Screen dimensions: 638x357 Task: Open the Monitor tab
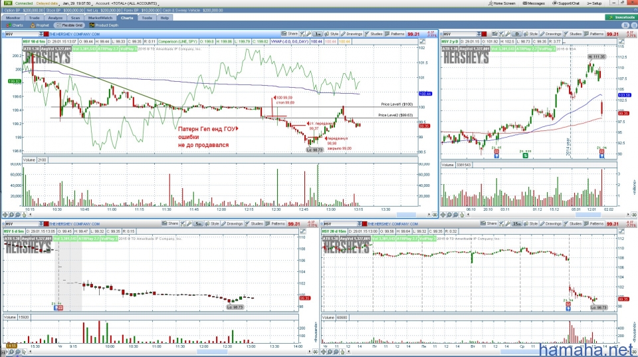click(x=13, y=18)
